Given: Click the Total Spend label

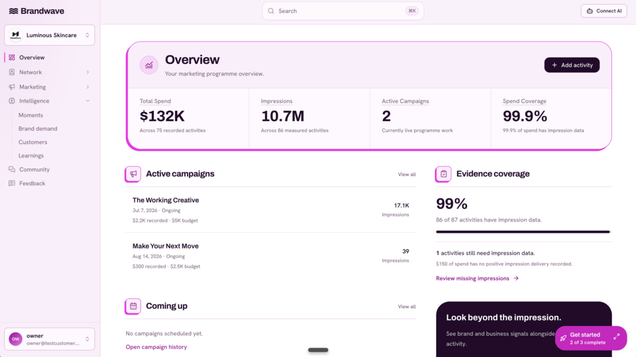Looking at the screenshot, I should pyautogui.click(x=155, y=101).
